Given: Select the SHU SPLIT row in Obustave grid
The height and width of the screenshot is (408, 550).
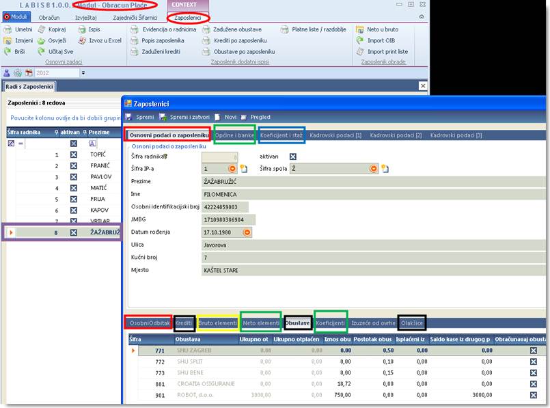Looking at the screenshot, I should coord(338,362).
